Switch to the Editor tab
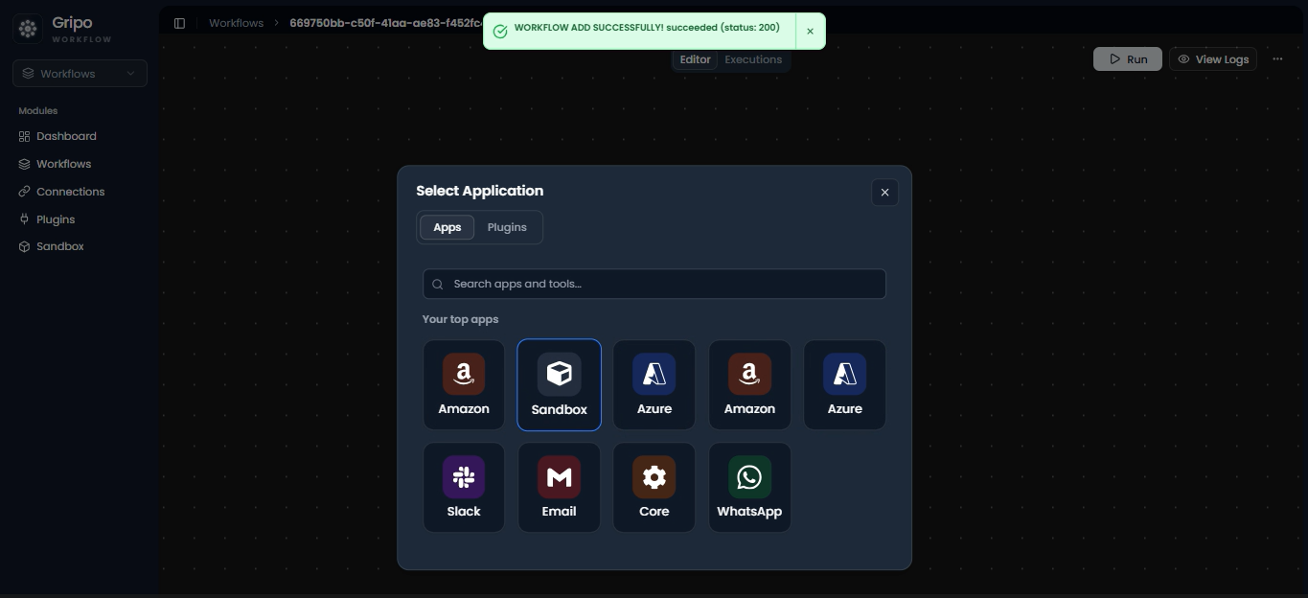1308x598 pixels. [x=696, y=59]
